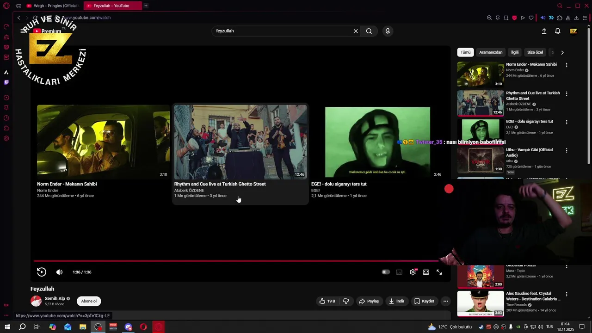Open Rhythm and Cue end-screen title
592x333 pixels.
click(220, 184)
